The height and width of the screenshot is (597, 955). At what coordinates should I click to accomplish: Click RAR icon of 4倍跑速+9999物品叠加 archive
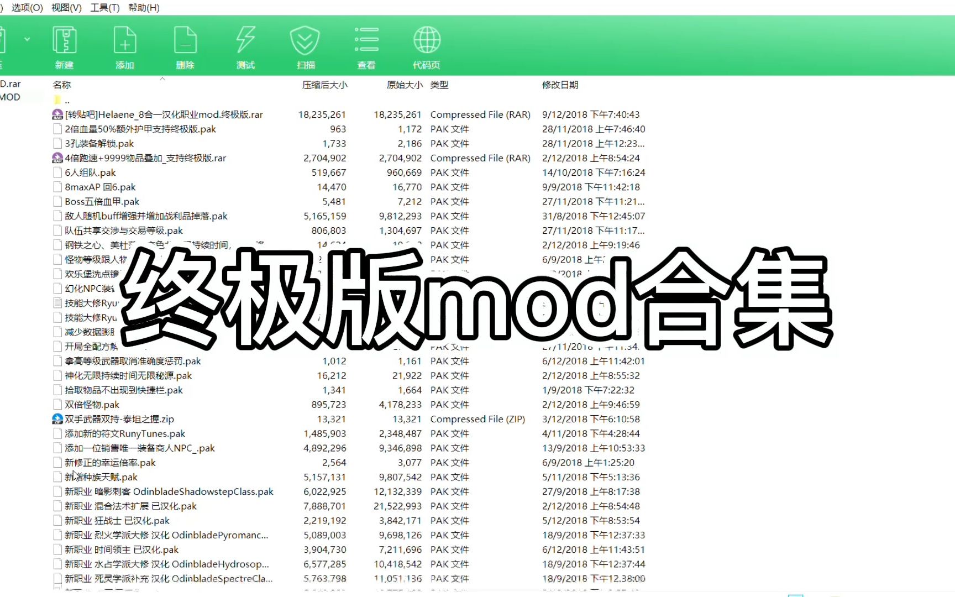coord(57,158)
